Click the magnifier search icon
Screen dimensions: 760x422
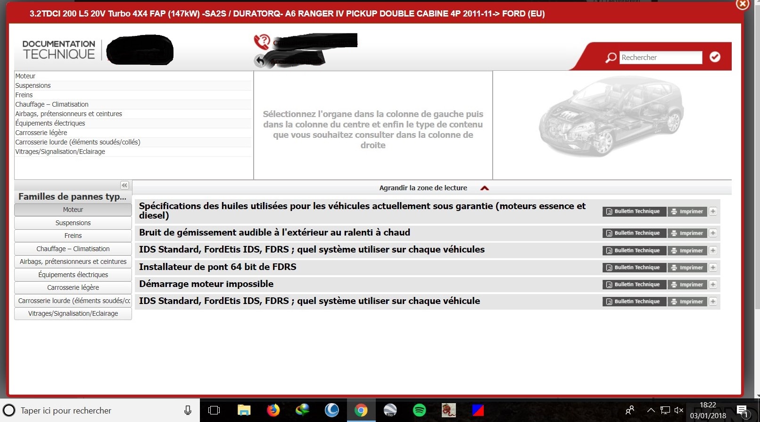(611, 58)
